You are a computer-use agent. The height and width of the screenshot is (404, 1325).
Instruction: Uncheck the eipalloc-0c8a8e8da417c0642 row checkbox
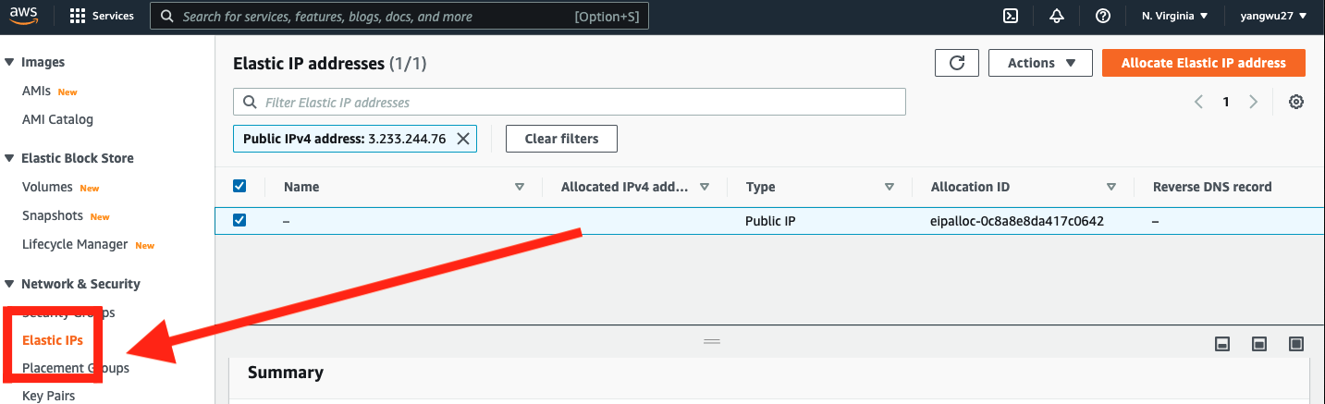(x=239, y=220)
